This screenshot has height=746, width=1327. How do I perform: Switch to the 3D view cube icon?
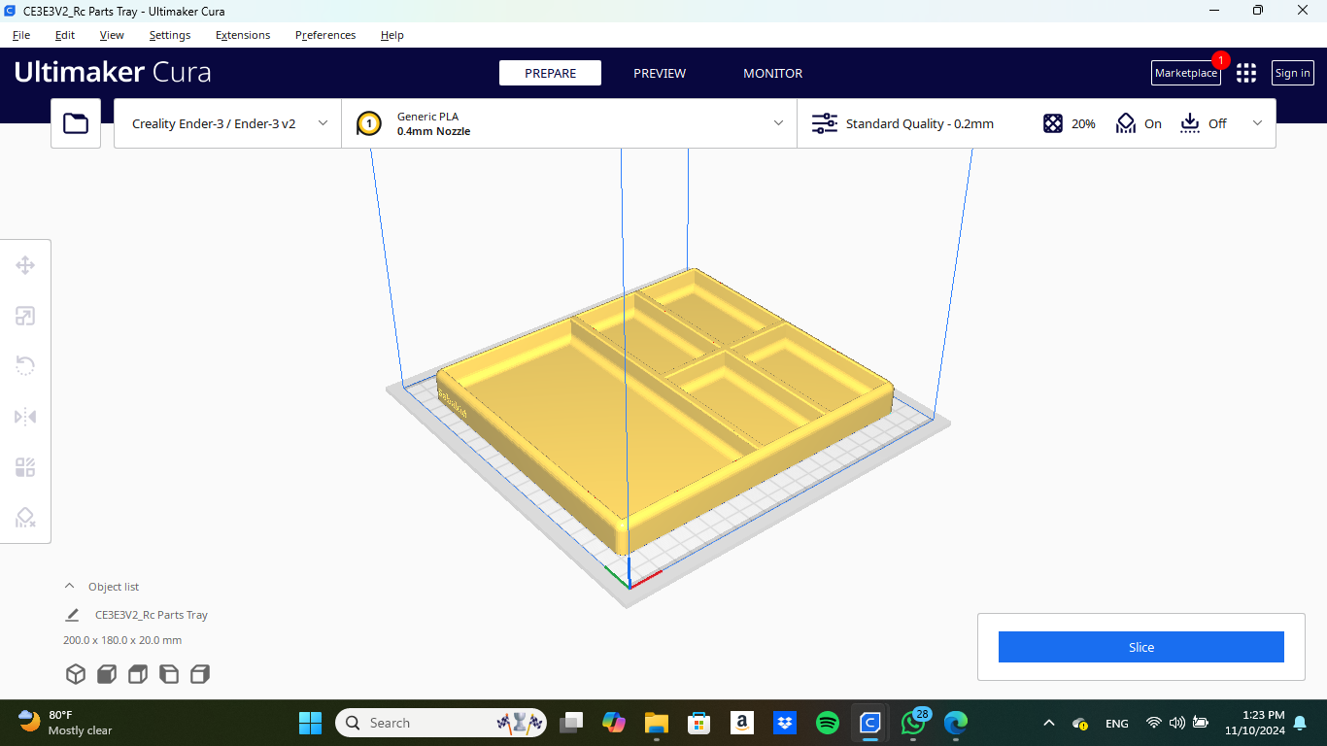[x=76, y=674]
